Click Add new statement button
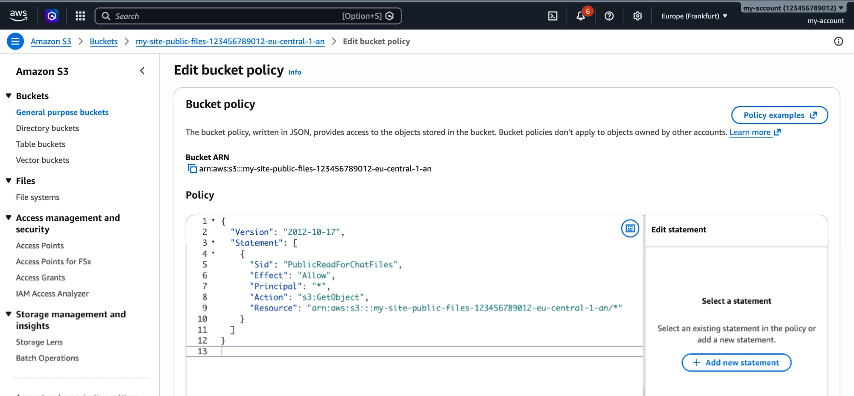This screenshot has width=854, height=396. pos(736,362)
